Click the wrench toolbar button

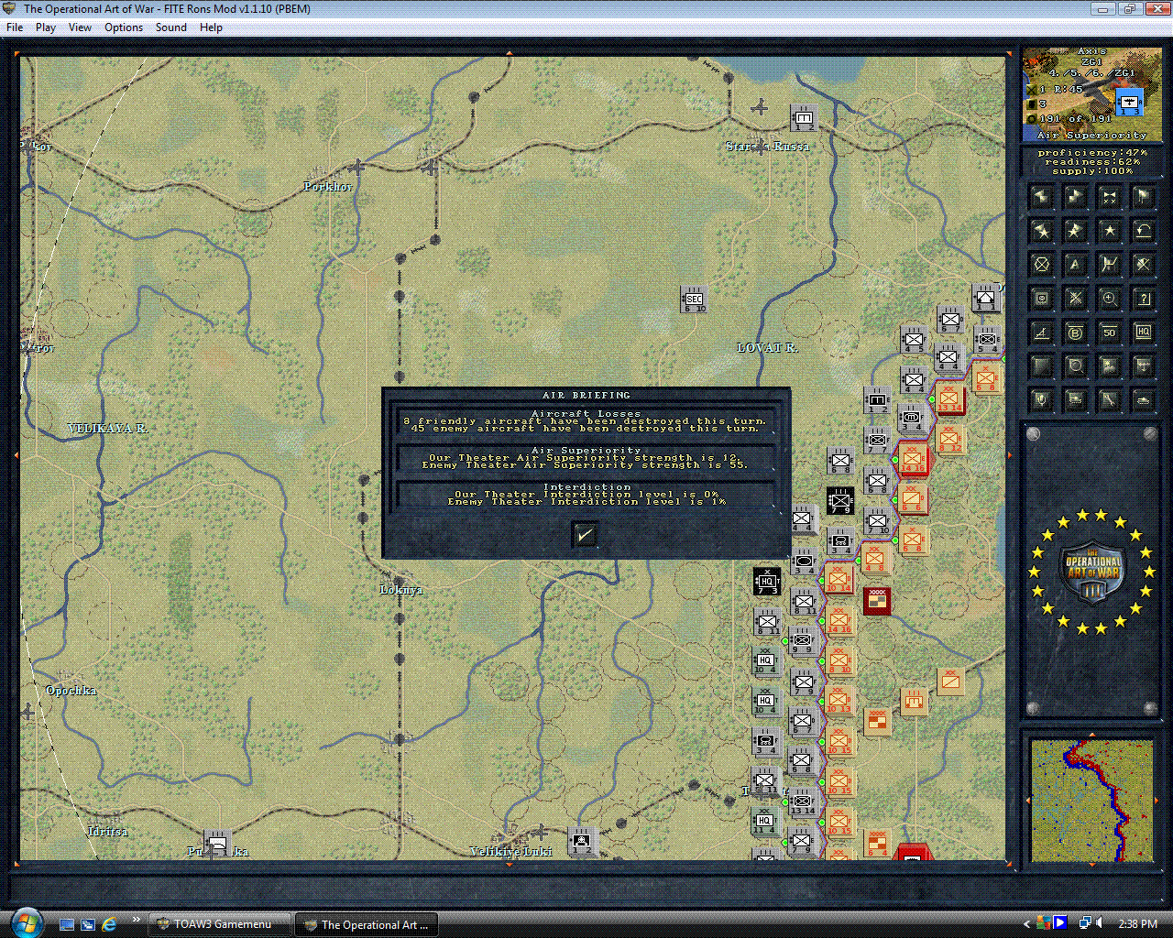click(1109, 400)
